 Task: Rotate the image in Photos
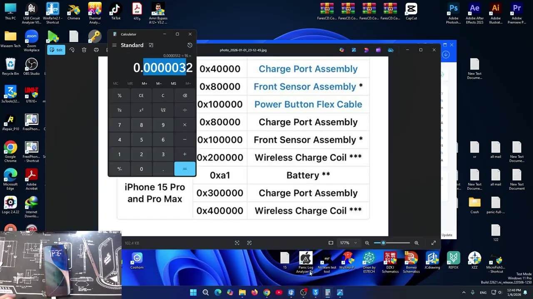pos(72,50)
